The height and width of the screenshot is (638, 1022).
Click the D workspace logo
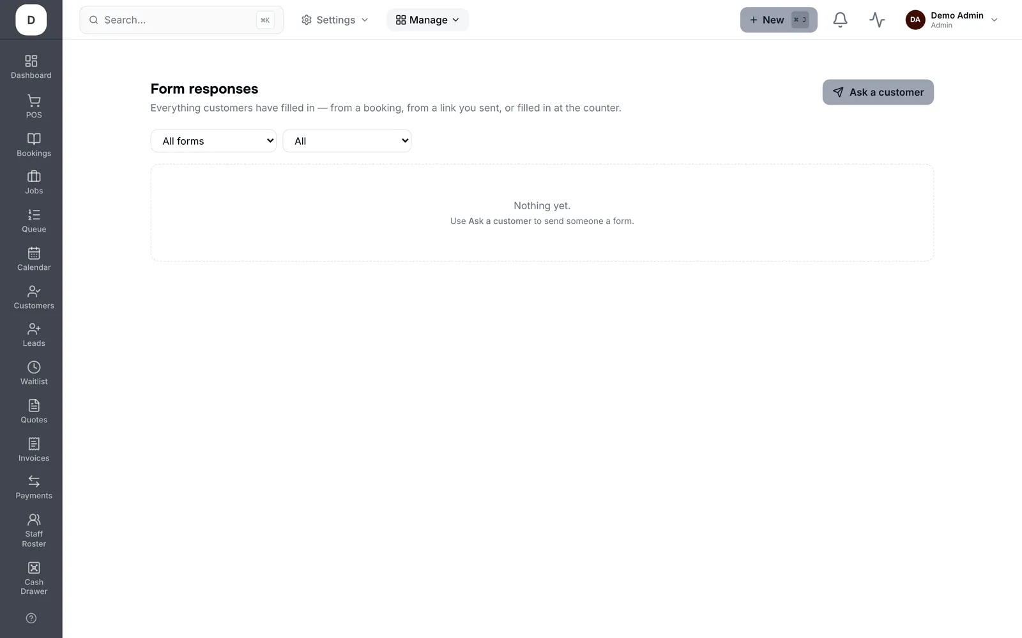[31, 20]
